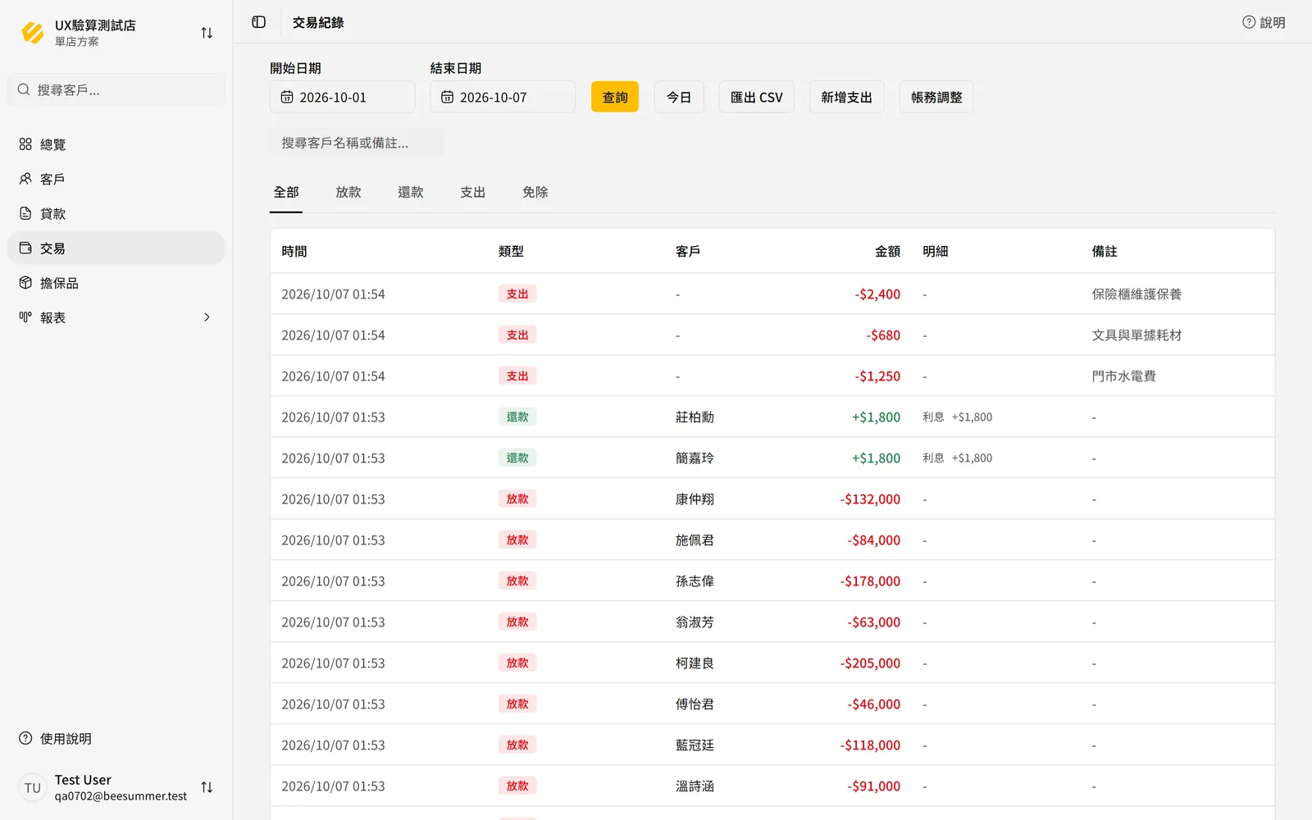Open 總覽 dashboard icon in sidebar

[x=25, y=144]
